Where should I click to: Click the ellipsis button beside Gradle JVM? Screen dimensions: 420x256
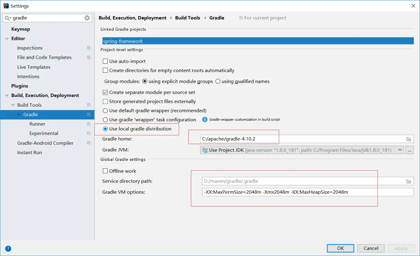410,150
